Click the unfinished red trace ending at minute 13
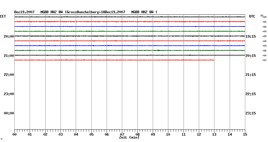The width and height of the screenshot is (268, 142). (114, 60)
